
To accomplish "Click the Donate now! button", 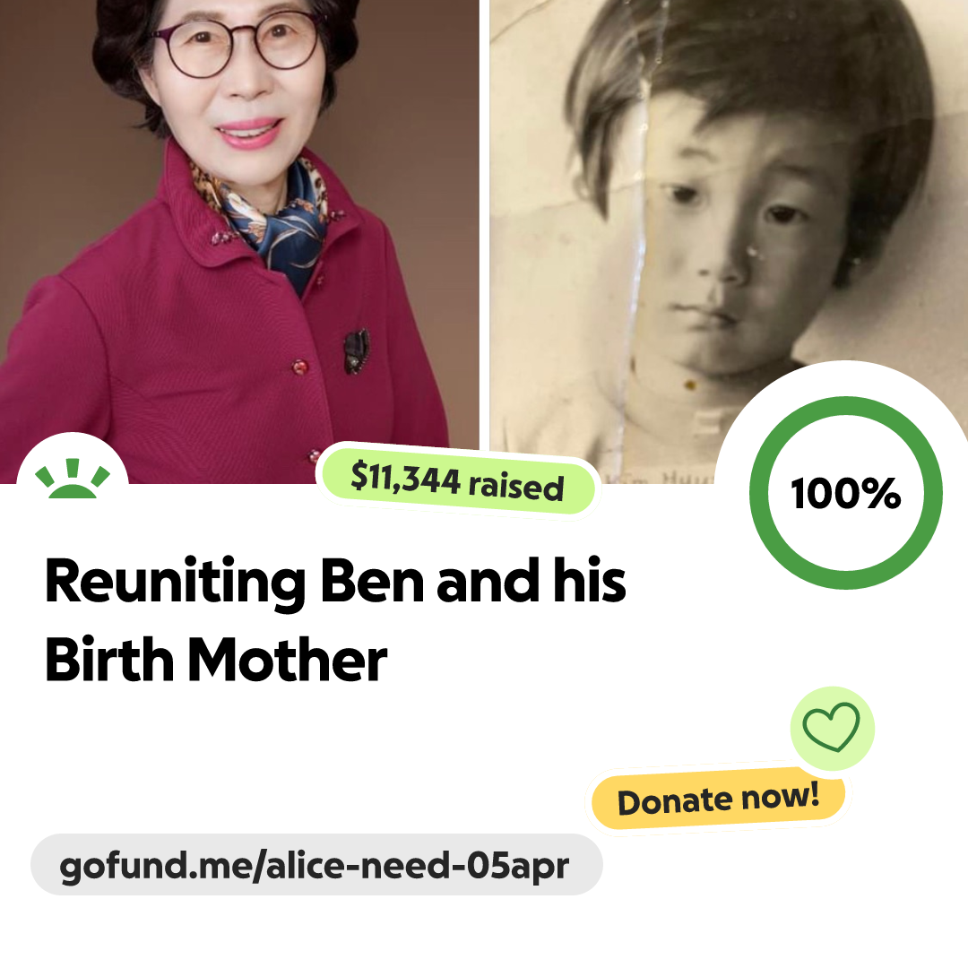I will tap(718, 799).
